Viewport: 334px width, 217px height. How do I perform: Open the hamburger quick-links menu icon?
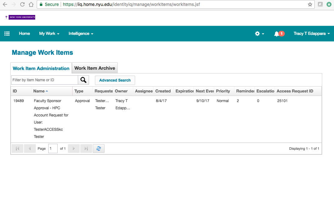click(7, 34)
